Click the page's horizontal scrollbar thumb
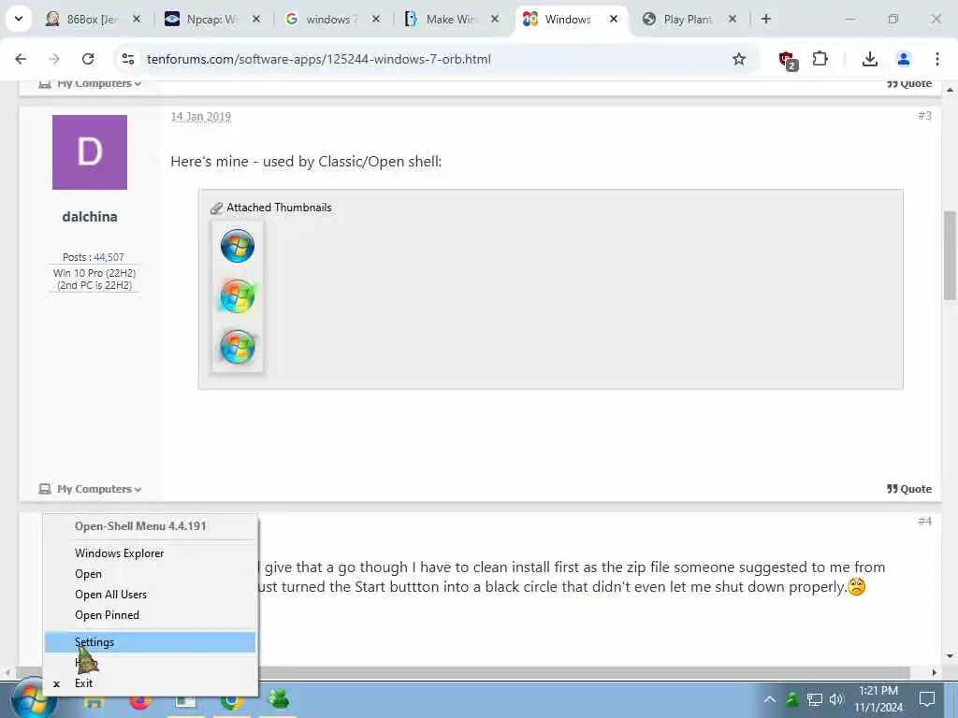 pyautogui.click(x=463, y=672)
